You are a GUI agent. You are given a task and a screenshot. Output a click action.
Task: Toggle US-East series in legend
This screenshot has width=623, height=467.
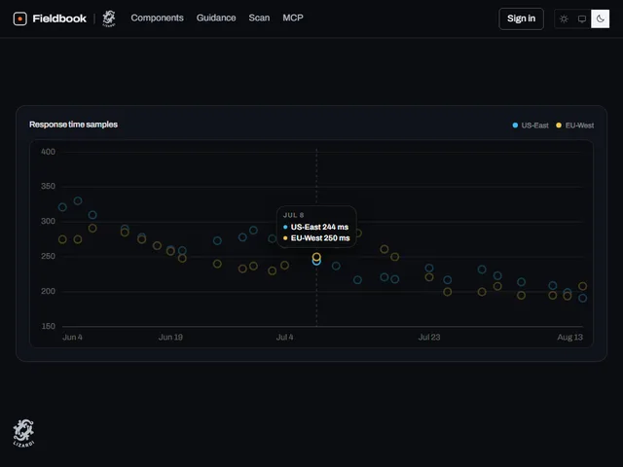531,126
